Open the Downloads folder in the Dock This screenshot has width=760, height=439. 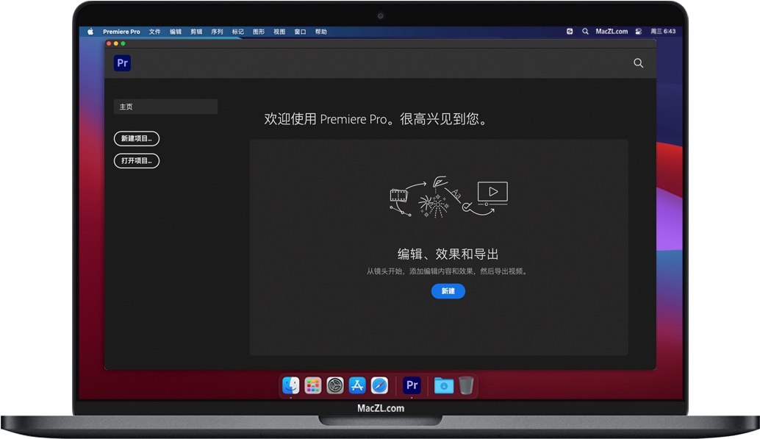point(443,385)
